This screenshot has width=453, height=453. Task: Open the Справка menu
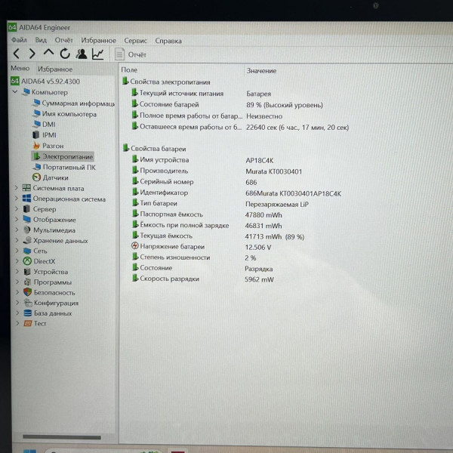tap(168, 41)
